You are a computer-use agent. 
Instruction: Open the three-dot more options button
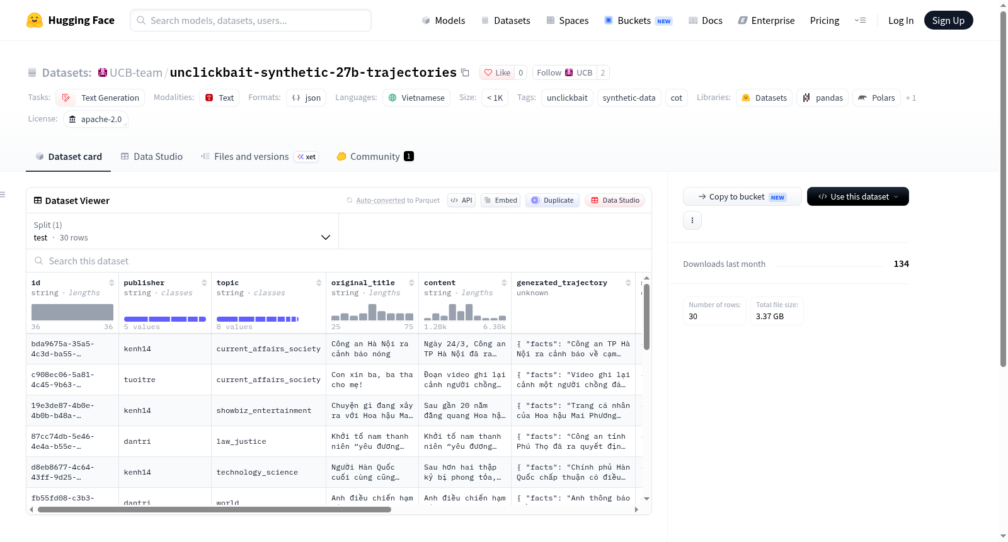(x=692, y=220)
